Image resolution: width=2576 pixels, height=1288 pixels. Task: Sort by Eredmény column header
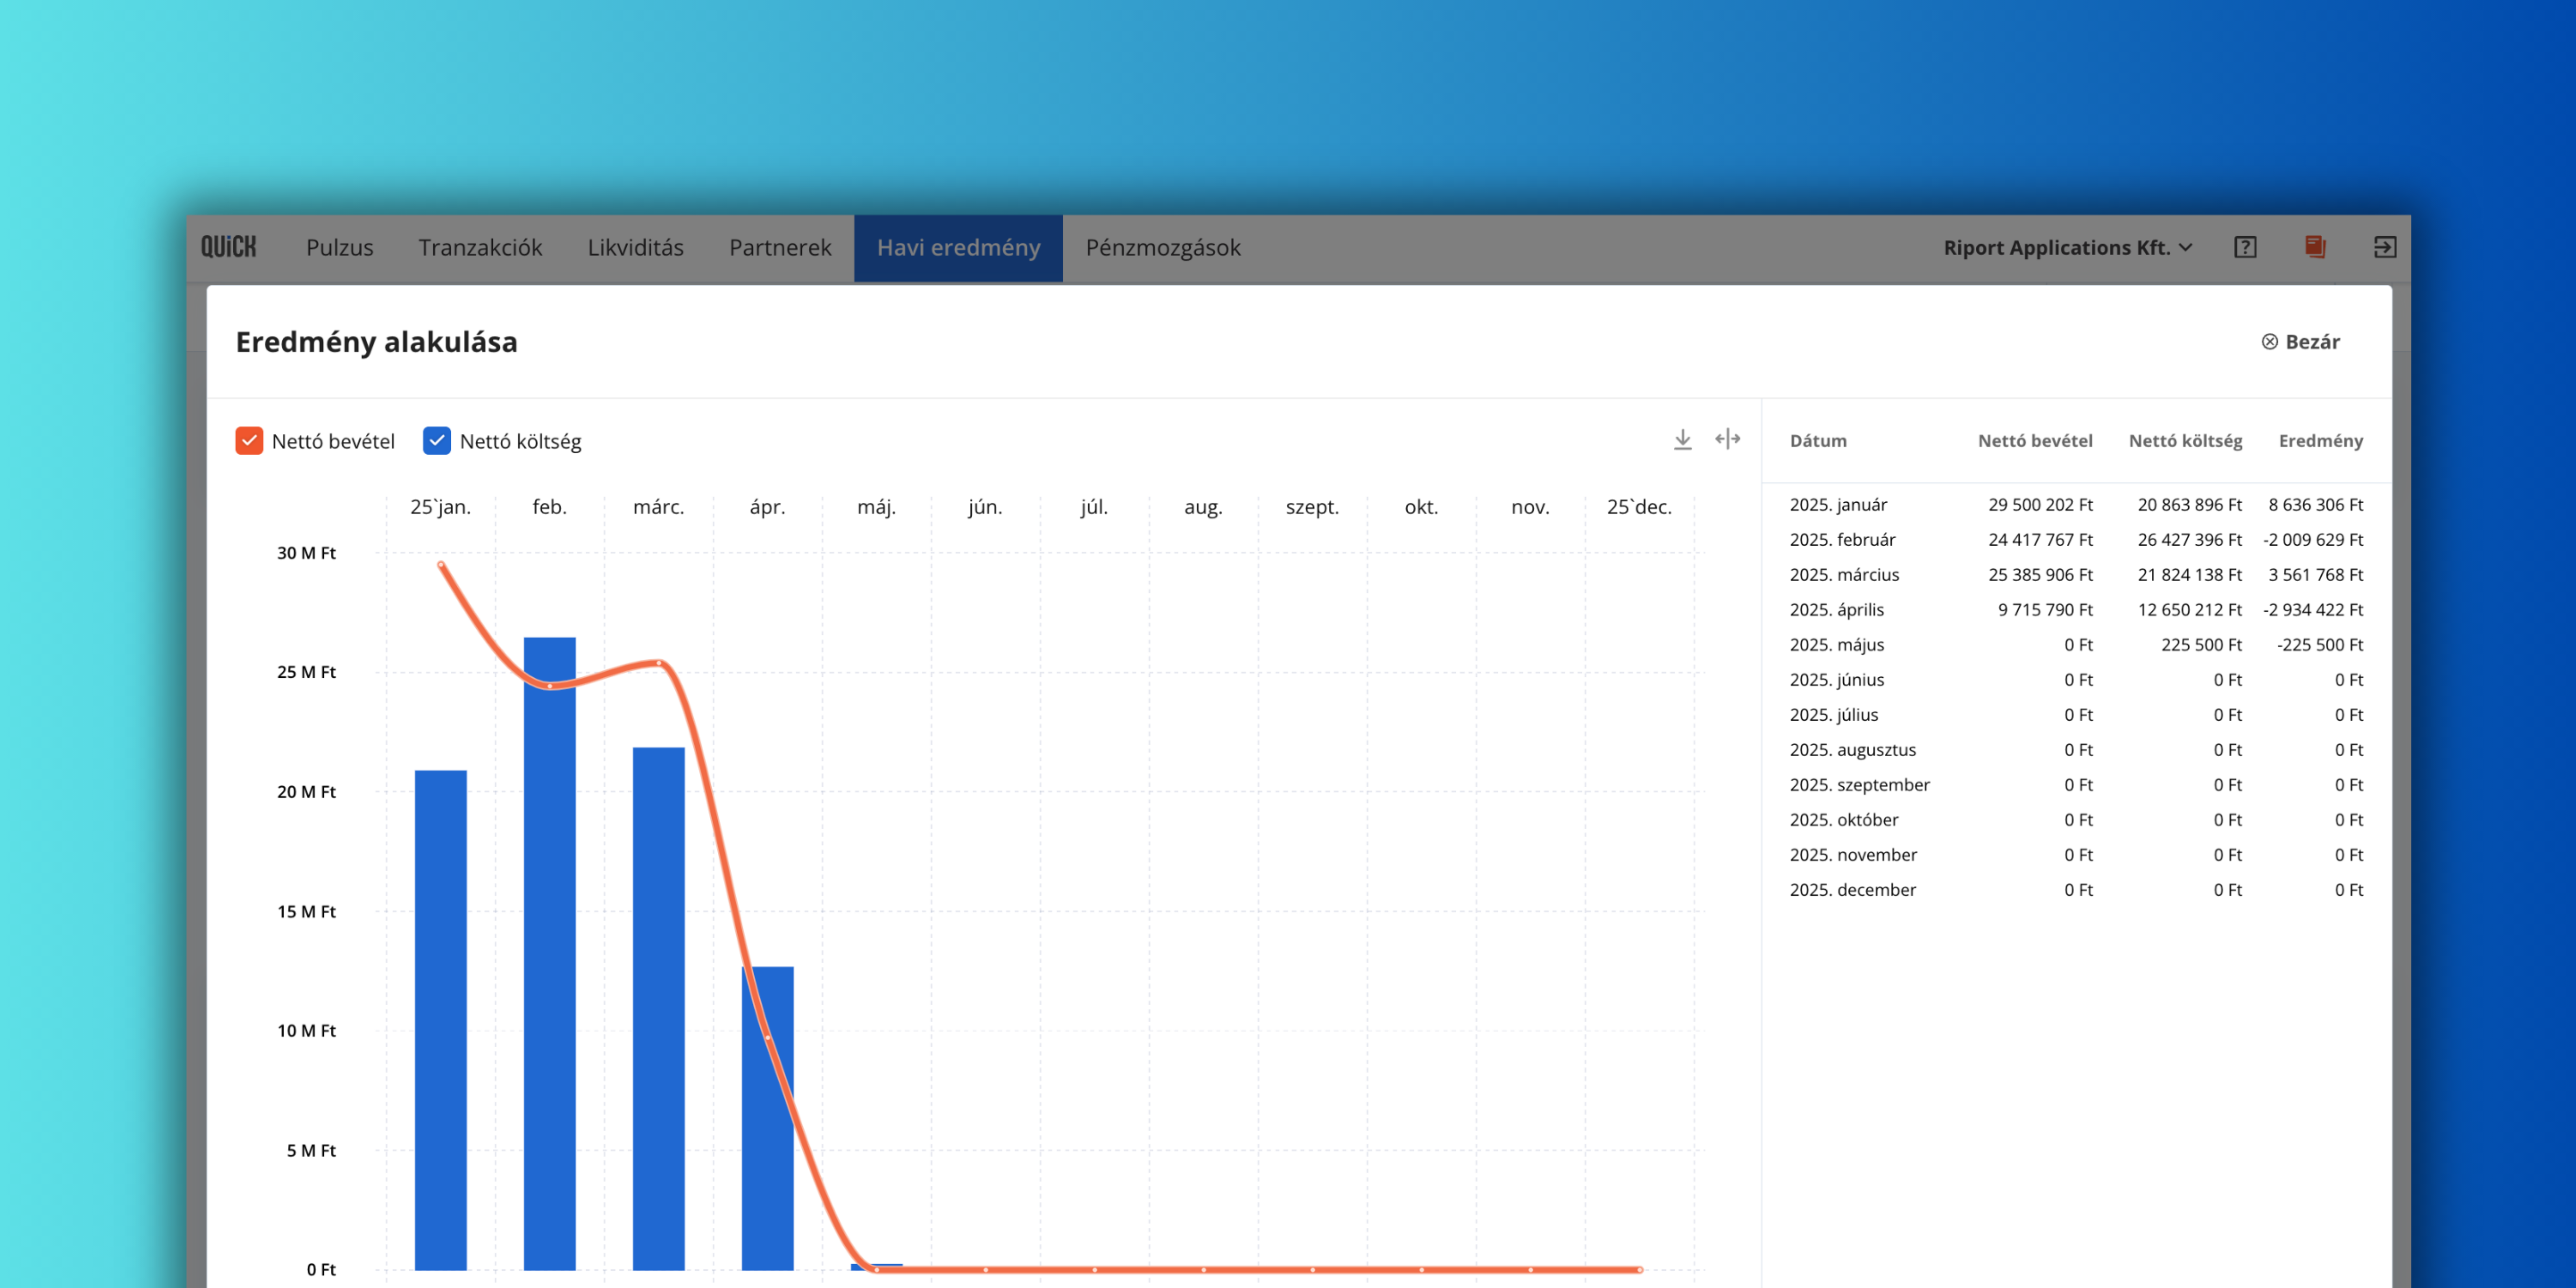(2320, 441)
